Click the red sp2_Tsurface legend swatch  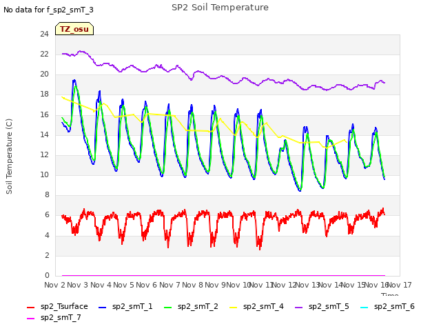pyautogui.click(x=30, y=308)
